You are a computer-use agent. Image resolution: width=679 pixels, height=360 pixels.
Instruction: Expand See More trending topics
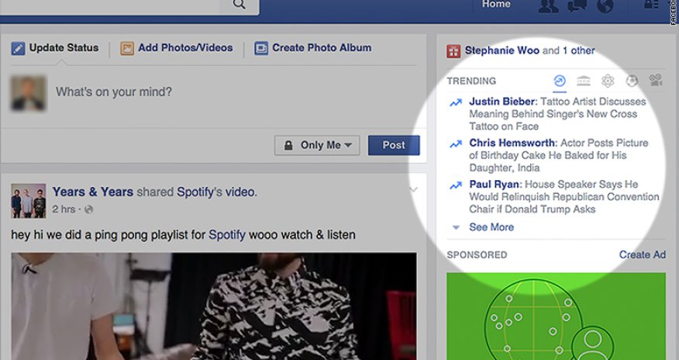[x=491, y=227]
